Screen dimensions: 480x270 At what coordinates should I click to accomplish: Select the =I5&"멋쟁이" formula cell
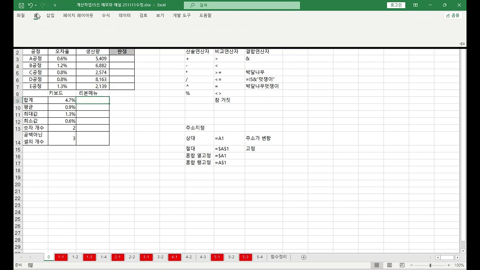point(264,79)
